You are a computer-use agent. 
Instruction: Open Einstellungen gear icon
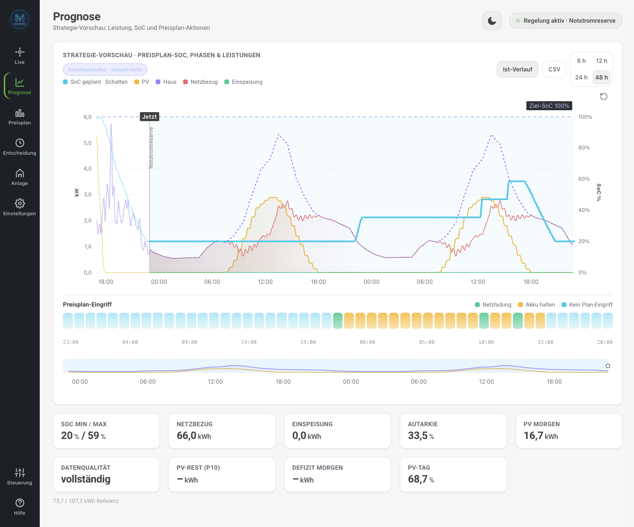click(19, 203)
